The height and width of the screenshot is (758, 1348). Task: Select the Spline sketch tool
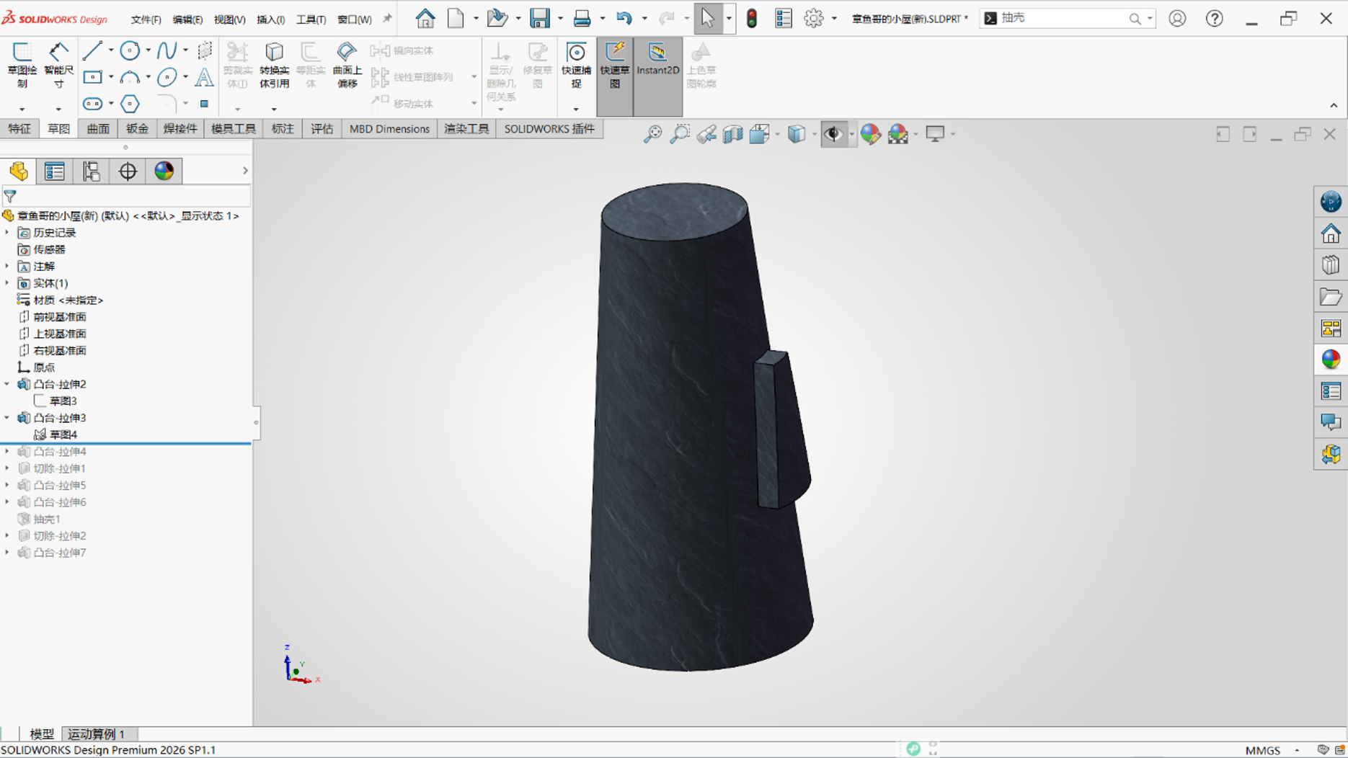[x=167, y=50]
